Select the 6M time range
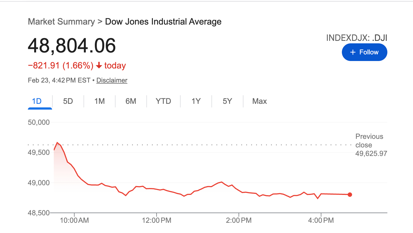Image resolution: width=413 pixels, height=233 pixels. [131, 101]
